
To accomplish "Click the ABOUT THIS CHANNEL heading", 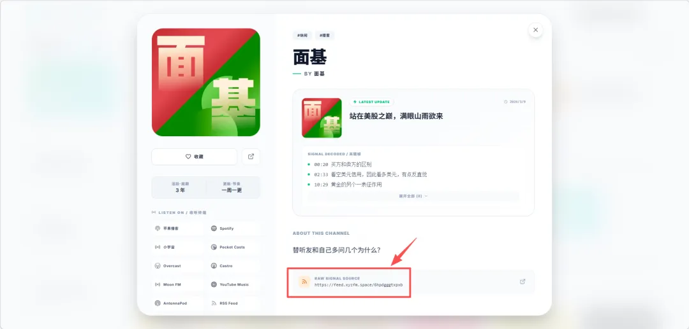I will pos(321,234).
